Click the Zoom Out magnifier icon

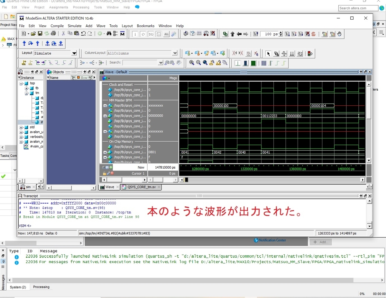(198, 63)
